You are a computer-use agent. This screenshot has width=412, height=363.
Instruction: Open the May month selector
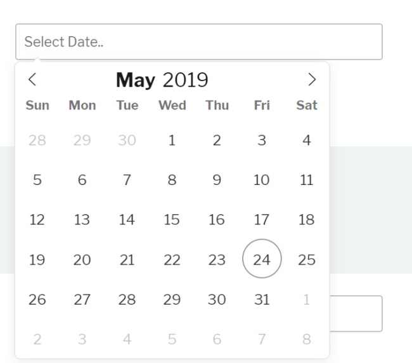135,80
